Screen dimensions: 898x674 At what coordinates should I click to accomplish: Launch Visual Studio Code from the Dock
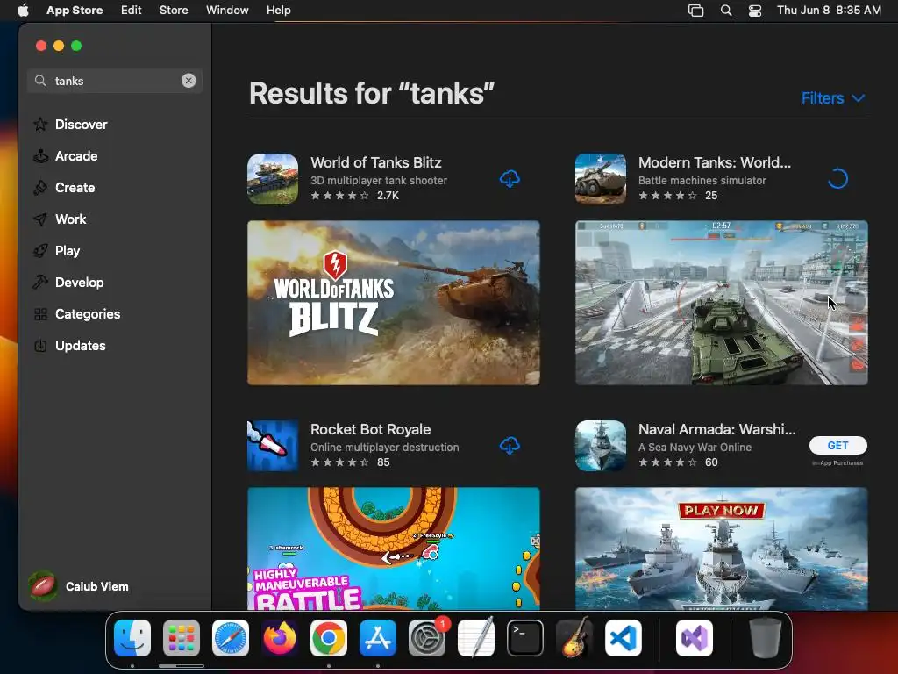point(624,638)
